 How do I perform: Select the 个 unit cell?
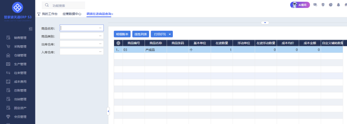pos(200,50)
